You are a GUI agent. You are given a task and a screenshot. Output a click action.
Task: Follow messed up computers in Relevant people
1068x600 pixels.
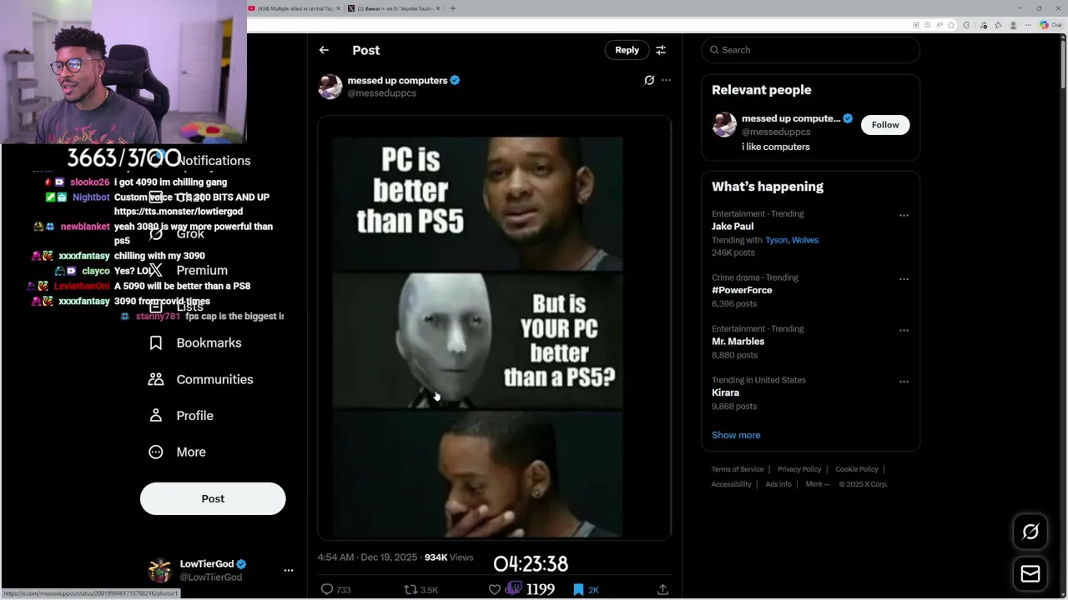tap(885, 125)
